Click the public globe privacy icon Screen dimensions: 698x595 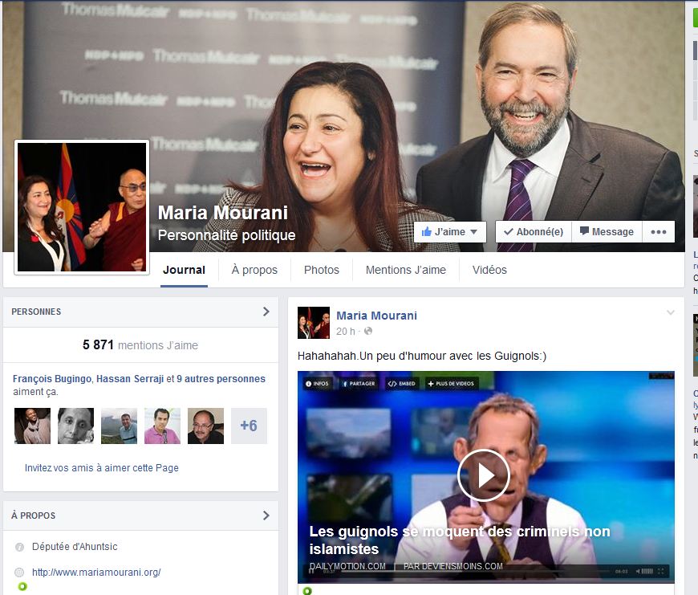tap(368, 331)
